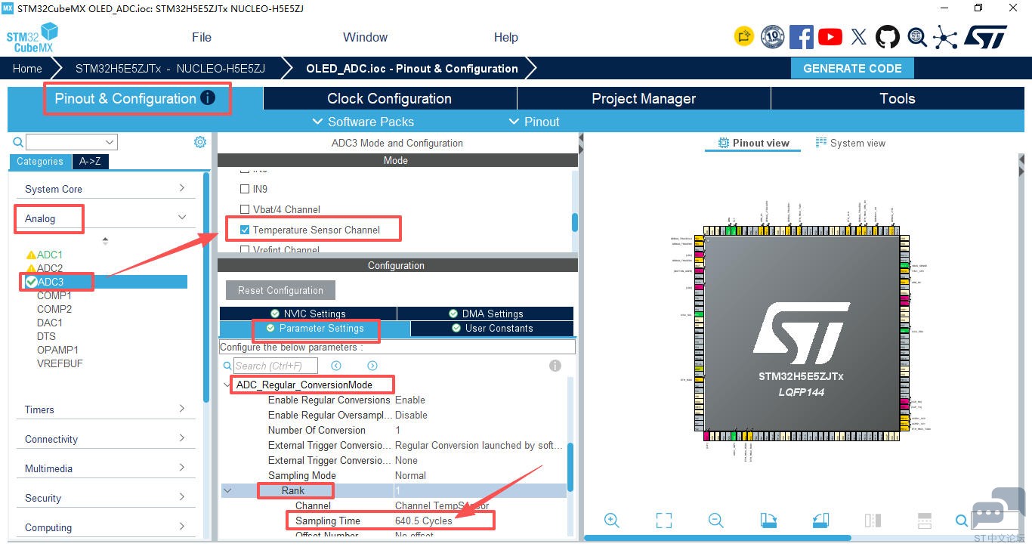1032x550 pixels.
Task: Click the pinout horizontal scrollbar
Action: coord(718,538)
